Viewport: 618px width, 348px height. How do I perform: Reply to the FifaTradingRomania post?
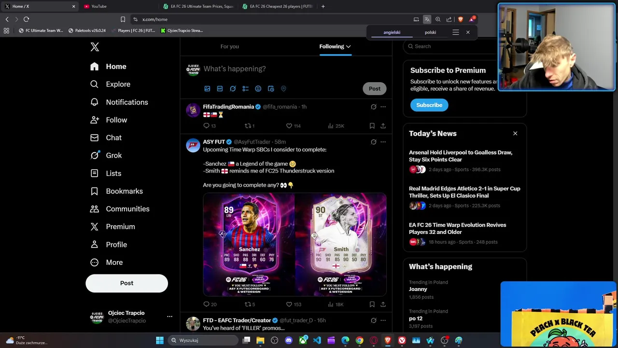coord(206,126)
